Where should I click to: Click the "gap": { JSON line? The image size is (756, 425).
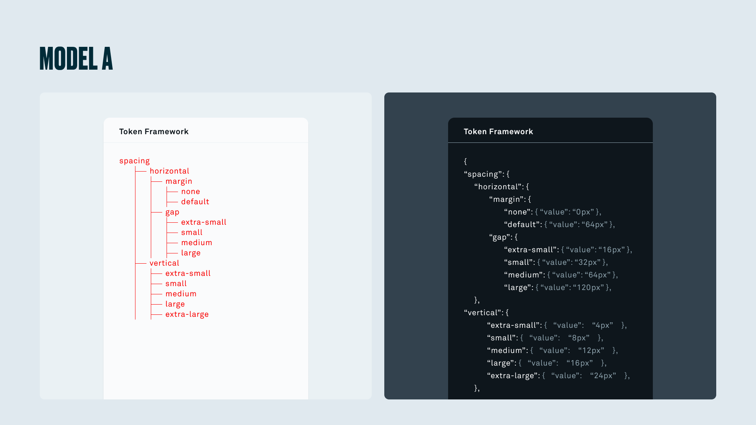coord(504,237)
